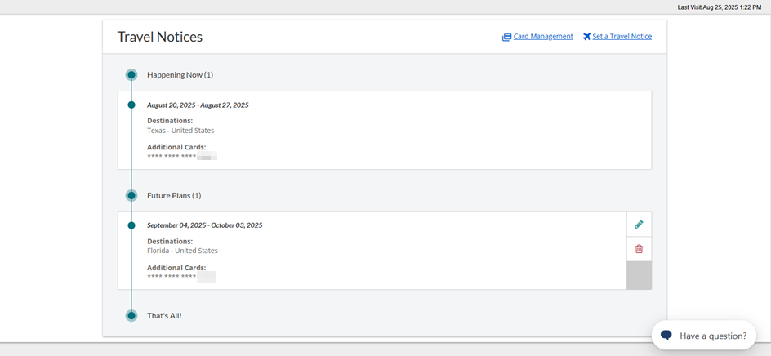This screenshot has height=356, width=771.
Task: Edit the Florida travel notice
Action: coord(639,225)
